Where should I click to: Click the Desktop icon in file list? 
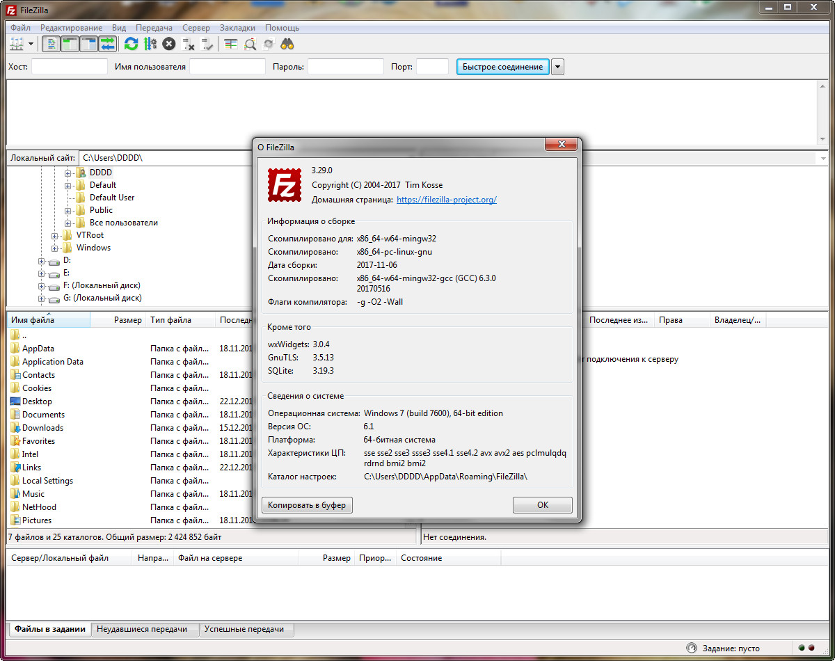pyautogui.click(x=15, y=401)
